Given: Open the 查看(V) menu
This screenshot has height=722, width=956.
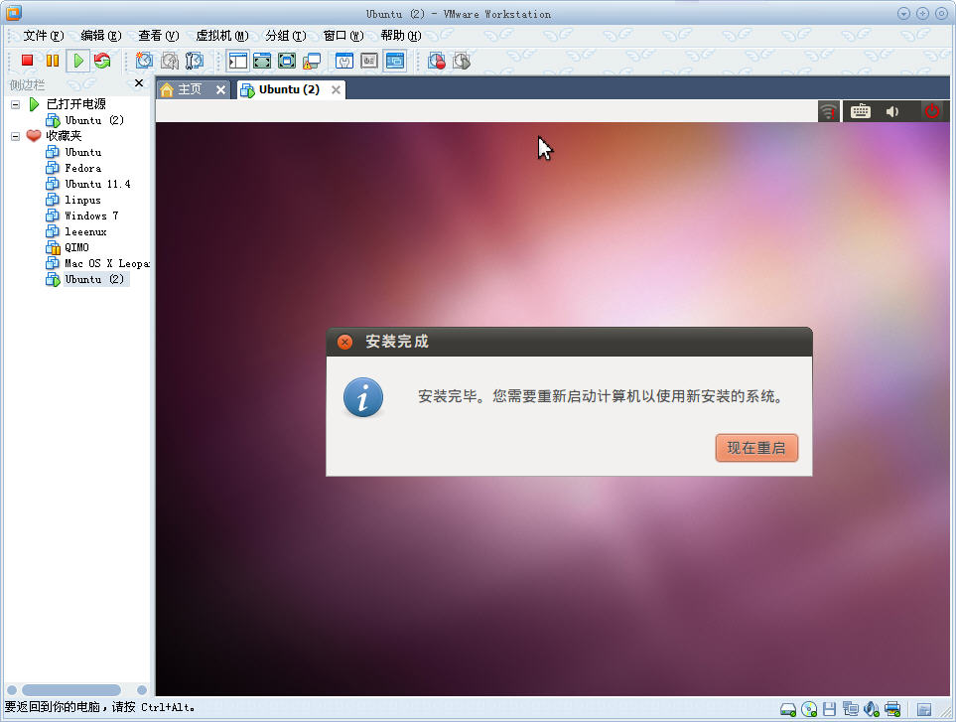Looking at the screenshot, I should [x=159, y=36].
